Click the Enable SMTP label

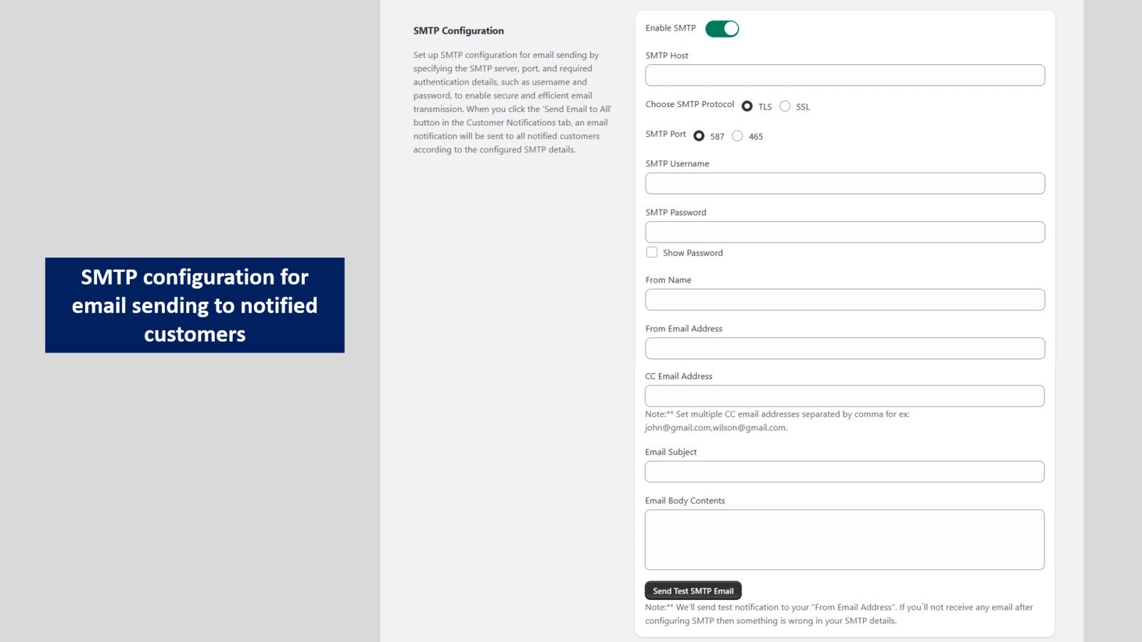click(x=670, y=28)
